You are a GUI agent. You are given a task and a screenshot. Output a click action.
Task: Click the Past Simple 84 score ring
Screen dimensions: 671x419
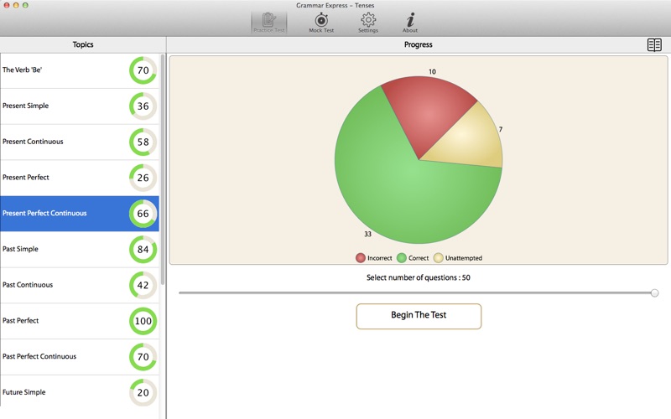[x=143, y=250]
